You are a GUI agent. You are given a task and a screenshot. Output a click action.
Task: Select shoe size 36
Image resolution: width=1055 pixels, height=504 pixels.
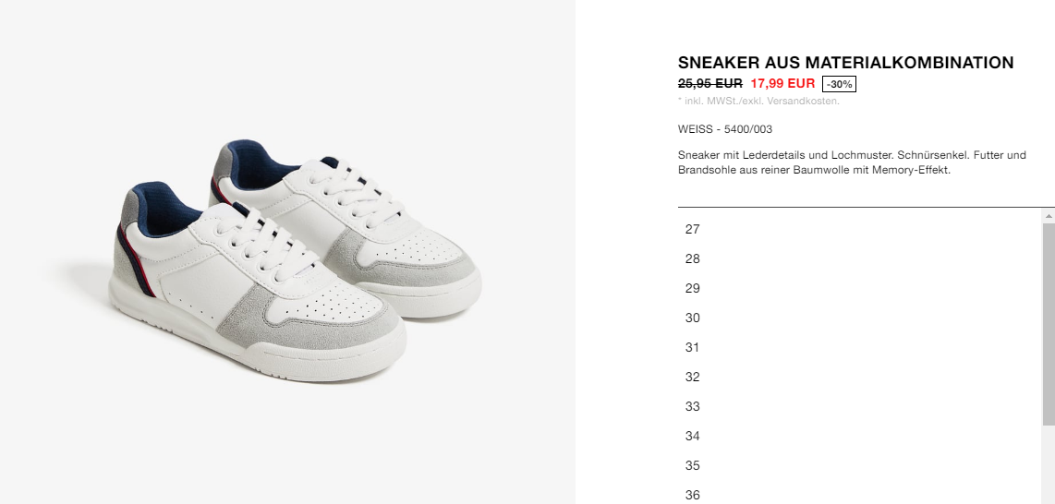pyautogui.click(x=860, y=494)
